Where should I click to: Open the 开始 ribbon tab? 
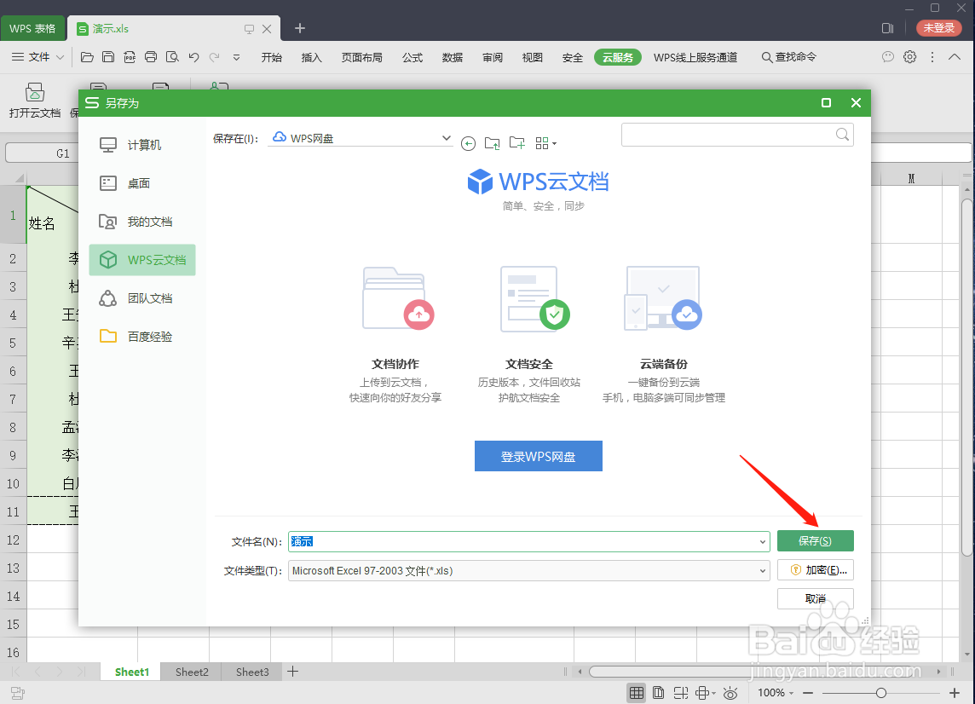click(272, 57)
